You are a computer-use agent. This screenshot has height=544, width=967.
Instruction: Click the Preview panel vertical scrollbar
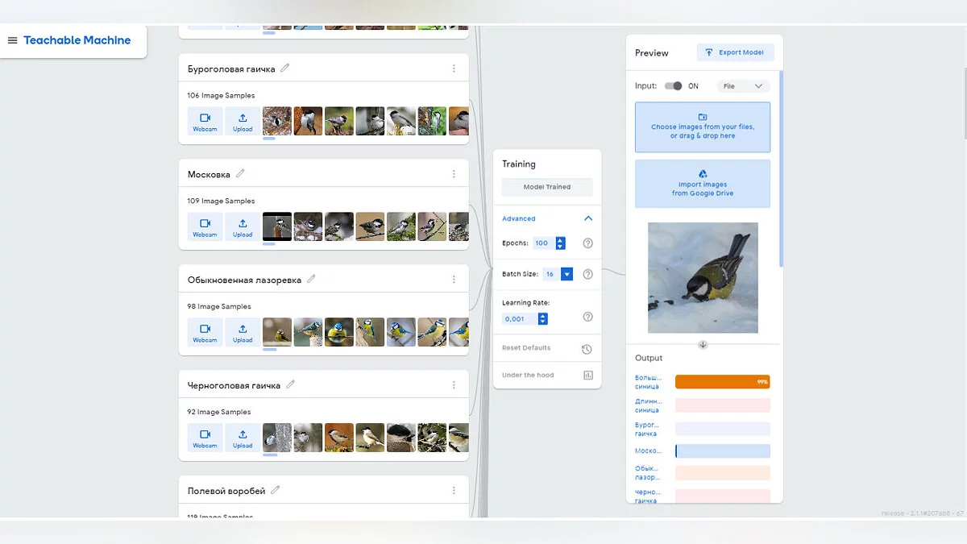tap(781, 169)
